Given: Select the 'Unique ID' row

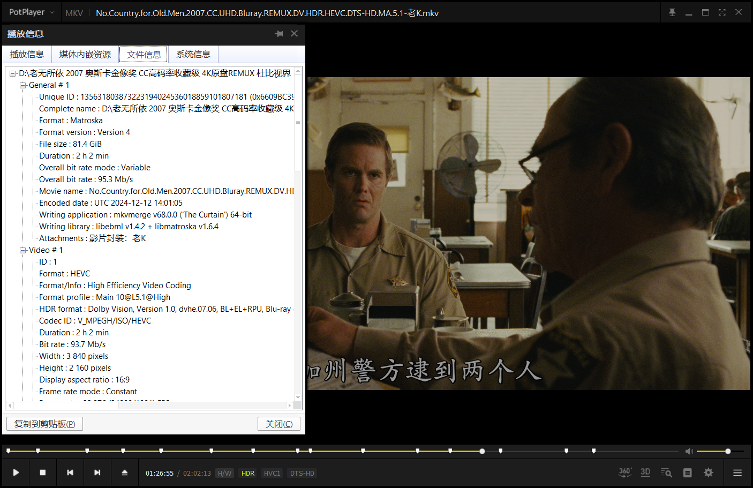Looking at the screenshot, I should click(x=166, y=97).
